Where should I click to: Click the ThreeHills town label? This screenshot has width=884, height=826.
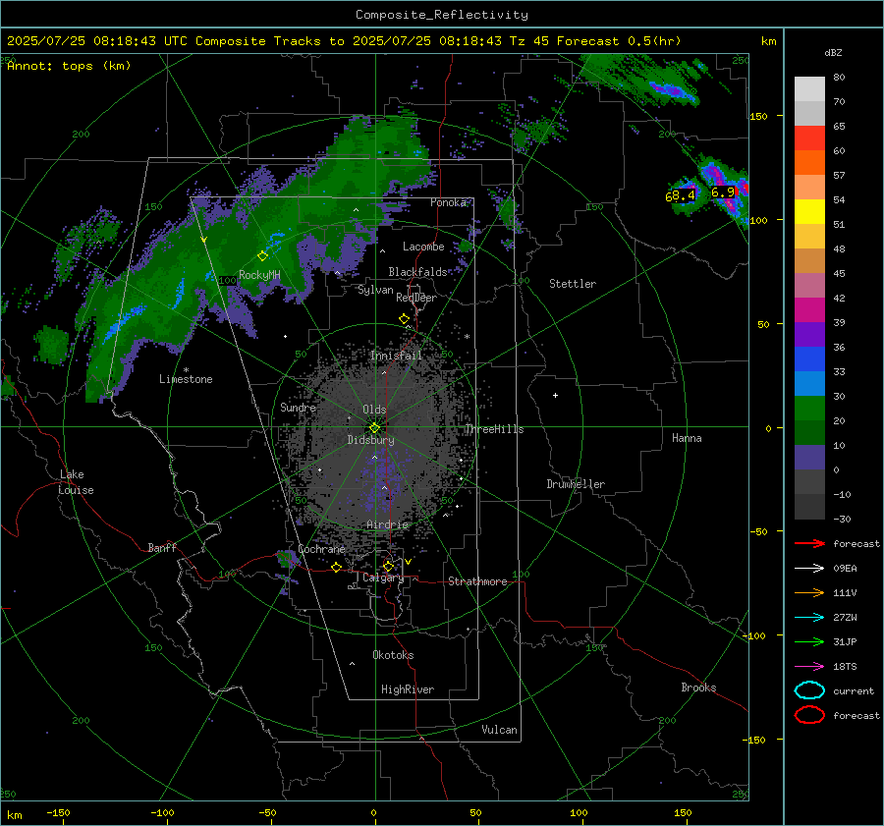tap(494, 429)
